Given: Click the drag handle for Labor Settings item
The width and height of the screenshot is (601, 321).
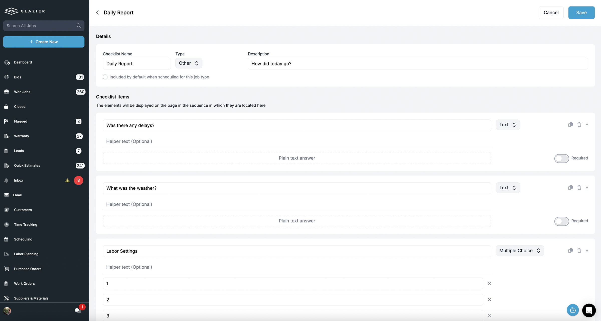Looking at the screenshot, I should click(587, 251).
